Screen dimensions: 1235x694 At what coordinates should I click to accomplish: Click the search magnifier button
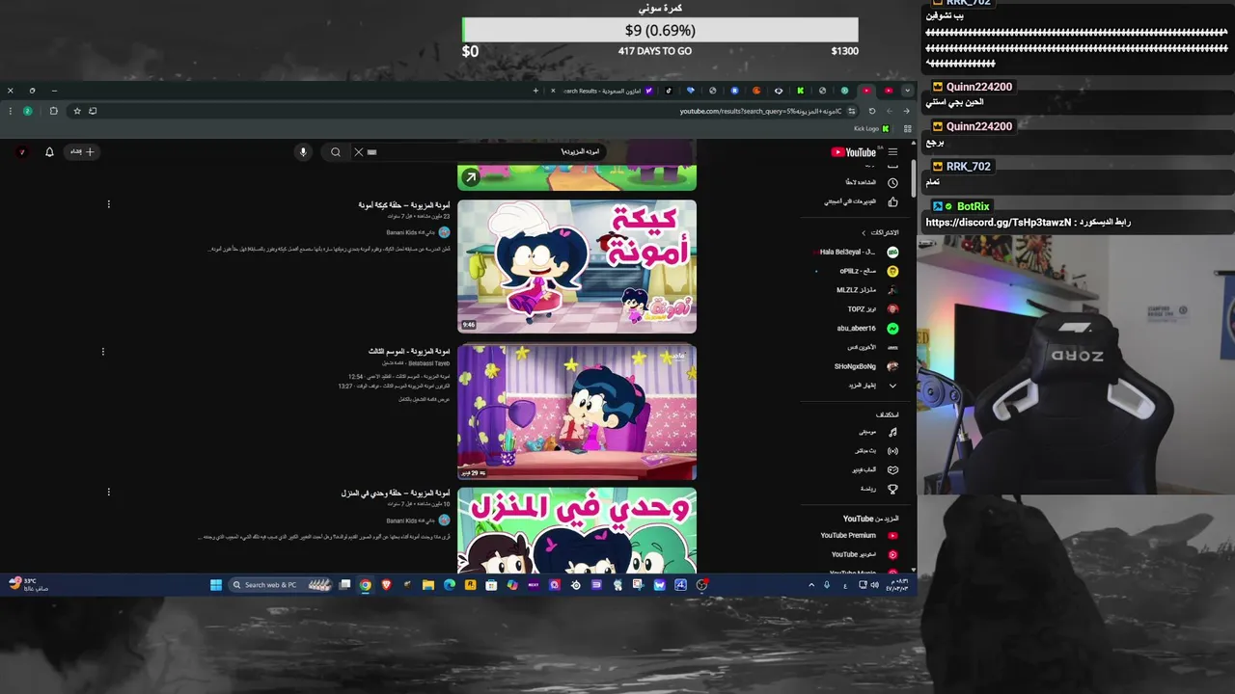coord(335,152)
